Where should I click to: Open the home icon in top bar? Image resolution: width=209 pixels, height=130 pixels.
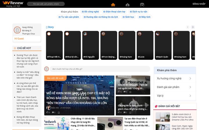pos(113,5)
